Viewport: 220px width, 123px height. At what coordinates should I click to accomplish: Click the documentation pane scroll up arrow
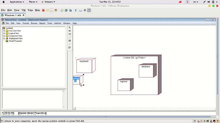click(x=64, y=92)
